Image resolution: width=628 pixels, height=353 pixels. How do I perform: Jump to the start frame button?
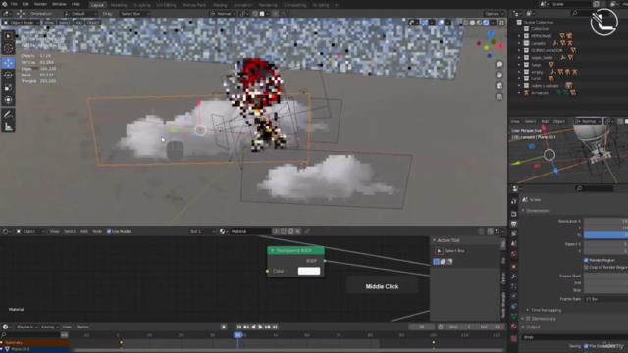tap(239, 327)
